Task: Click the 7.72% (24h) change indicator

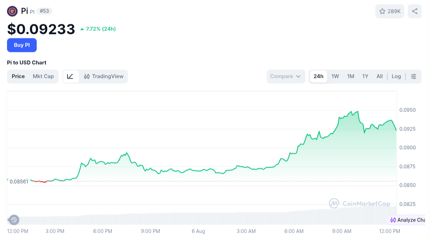Action: coord(98,29)
